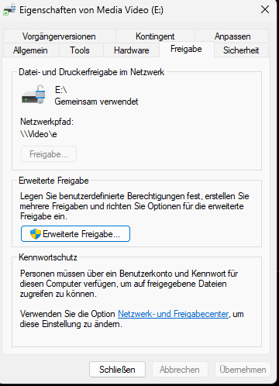The image size is (279, 386).
Task: Select the Anpassen tab
Action: pyautogui.click(x=232, y=36)
